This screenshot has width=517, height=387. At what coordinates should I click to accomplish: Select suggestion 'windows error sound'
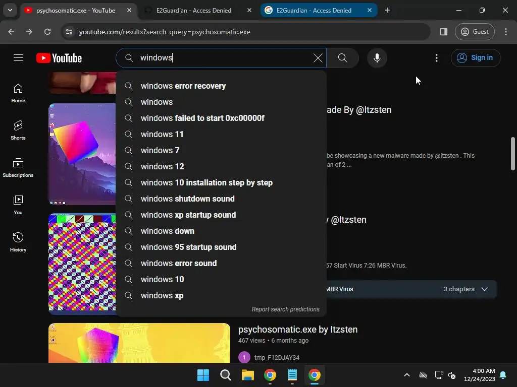pos(221,263)
